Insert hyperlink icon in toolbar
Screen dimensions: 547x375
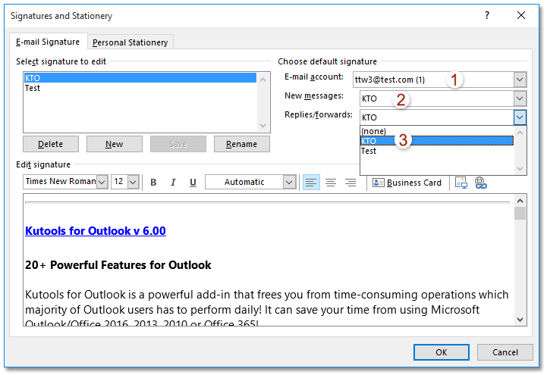[480, 183]
